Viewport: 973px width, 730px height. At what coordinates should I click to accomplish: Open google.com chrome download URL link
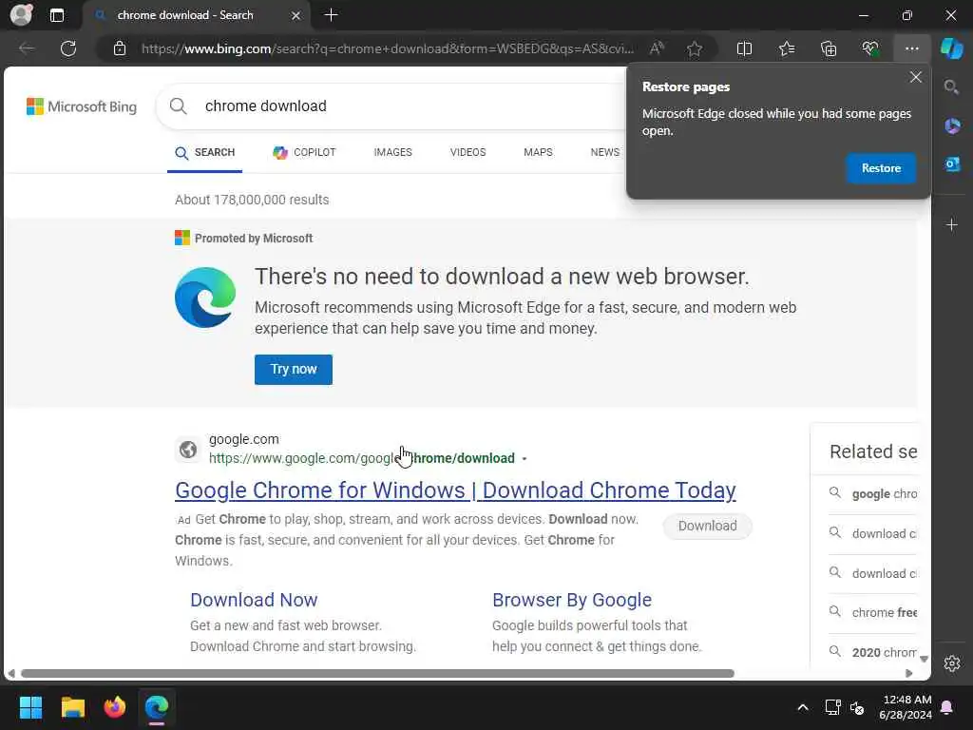[x=362, y=458]
